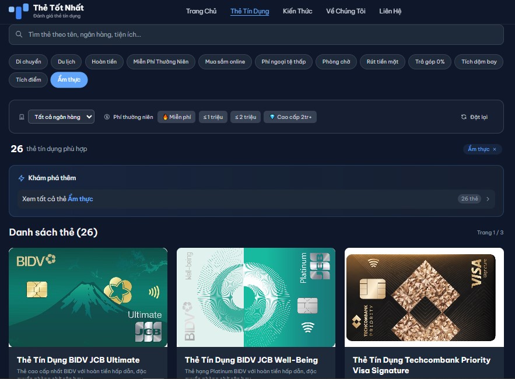Screen dimensions: 515x379
Task: Open Thẻ Tín Dụng BIDV JCB Ultimate link
Action: point(78,360)
